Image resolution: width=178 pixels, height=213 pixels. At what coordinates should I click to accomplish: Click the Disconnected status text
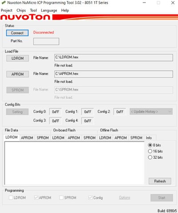point(44,32)
